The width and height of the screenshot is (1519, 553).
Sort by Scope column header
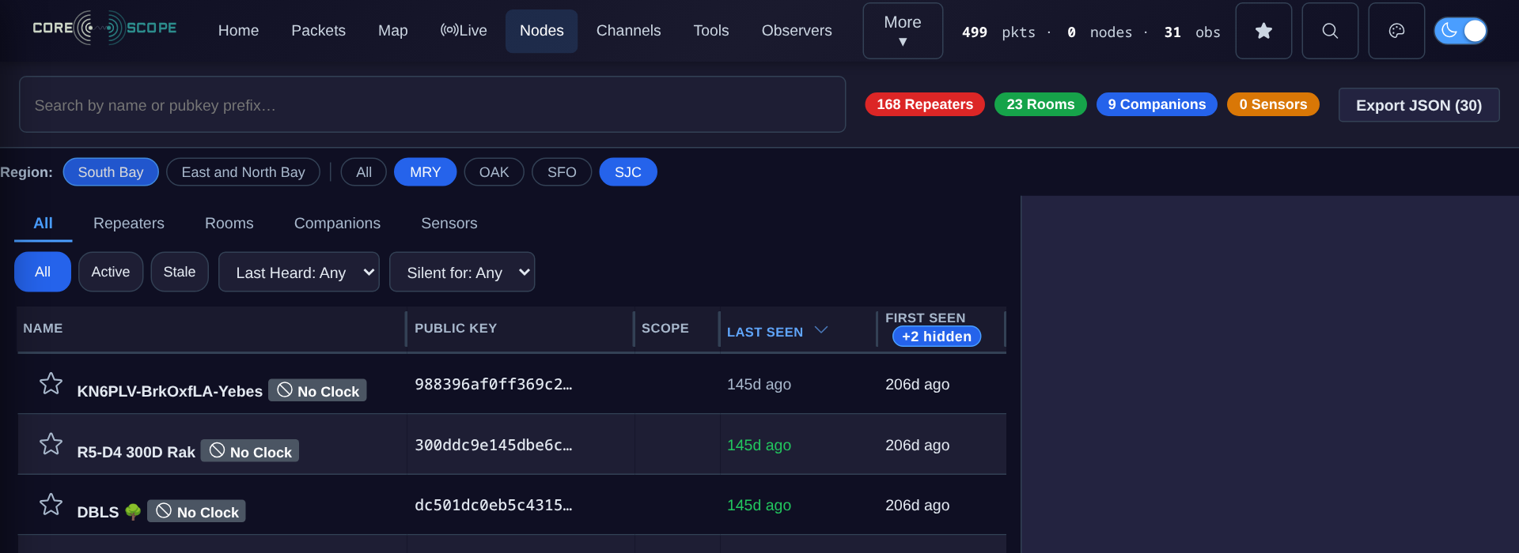click(x=665, y=328)
